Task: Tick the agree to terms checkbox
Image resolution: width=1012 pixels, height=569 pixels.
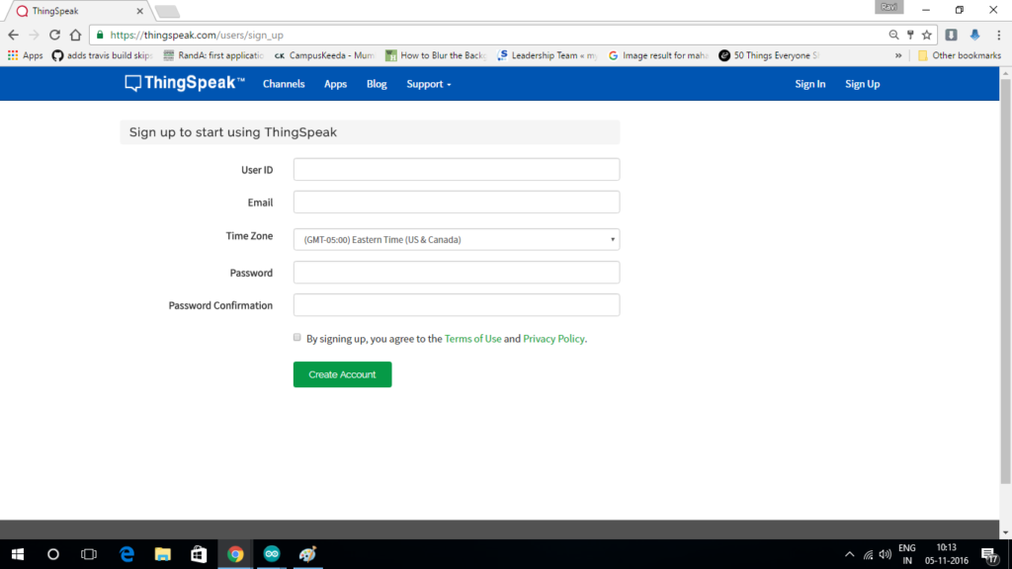Action: point(296,338)
